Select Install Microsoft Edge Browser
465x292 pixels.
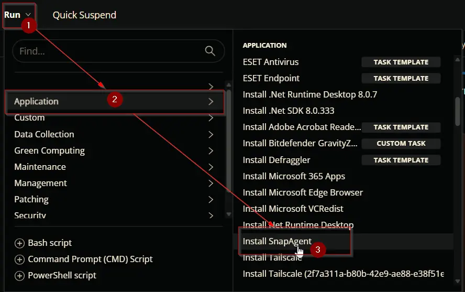click(x=303, y=192)
